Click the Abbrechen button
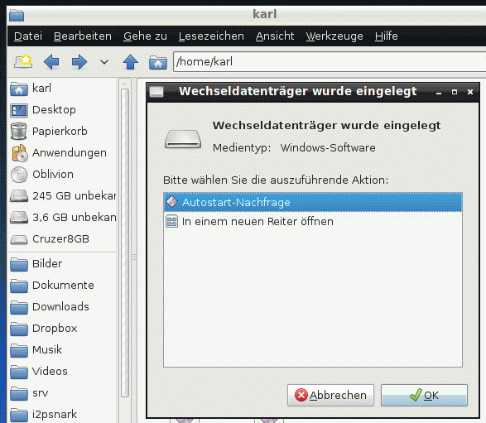The height and width of the screenshot is (423, 486). point(330,395)
